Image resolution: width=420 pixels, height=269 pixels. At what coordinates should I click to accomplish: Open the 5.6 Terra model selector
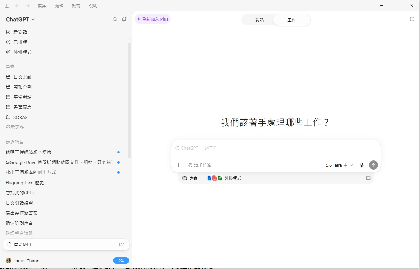[x=339, y=165]
